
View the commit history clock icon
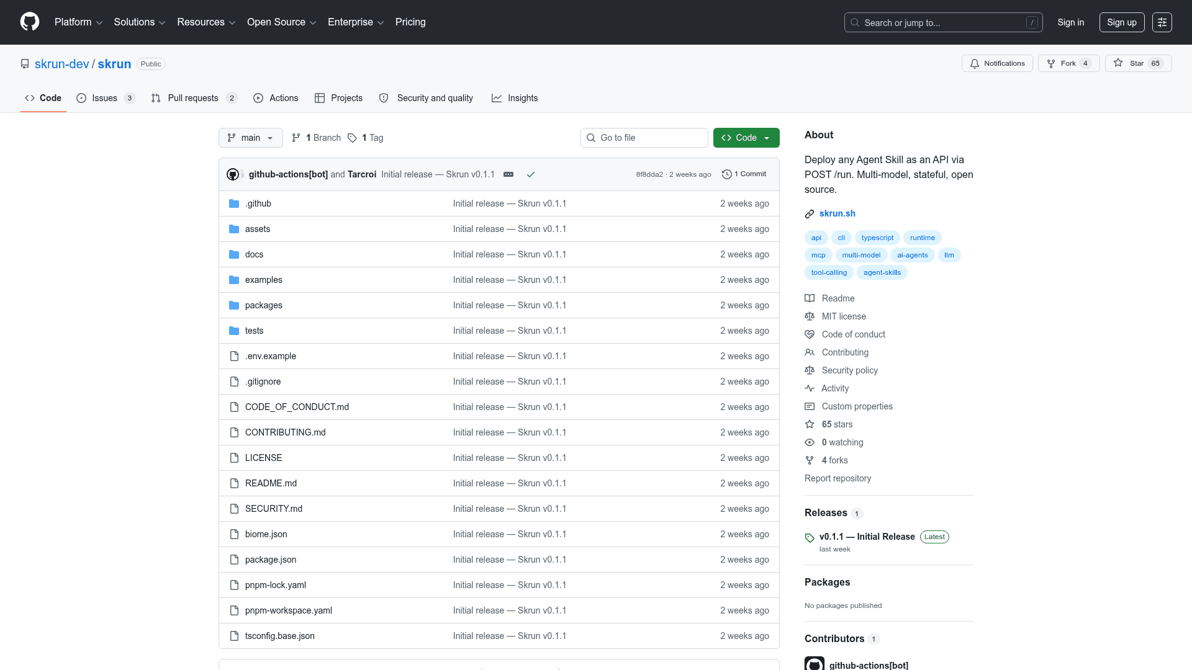pyautogui.click(x=727, y=174)
